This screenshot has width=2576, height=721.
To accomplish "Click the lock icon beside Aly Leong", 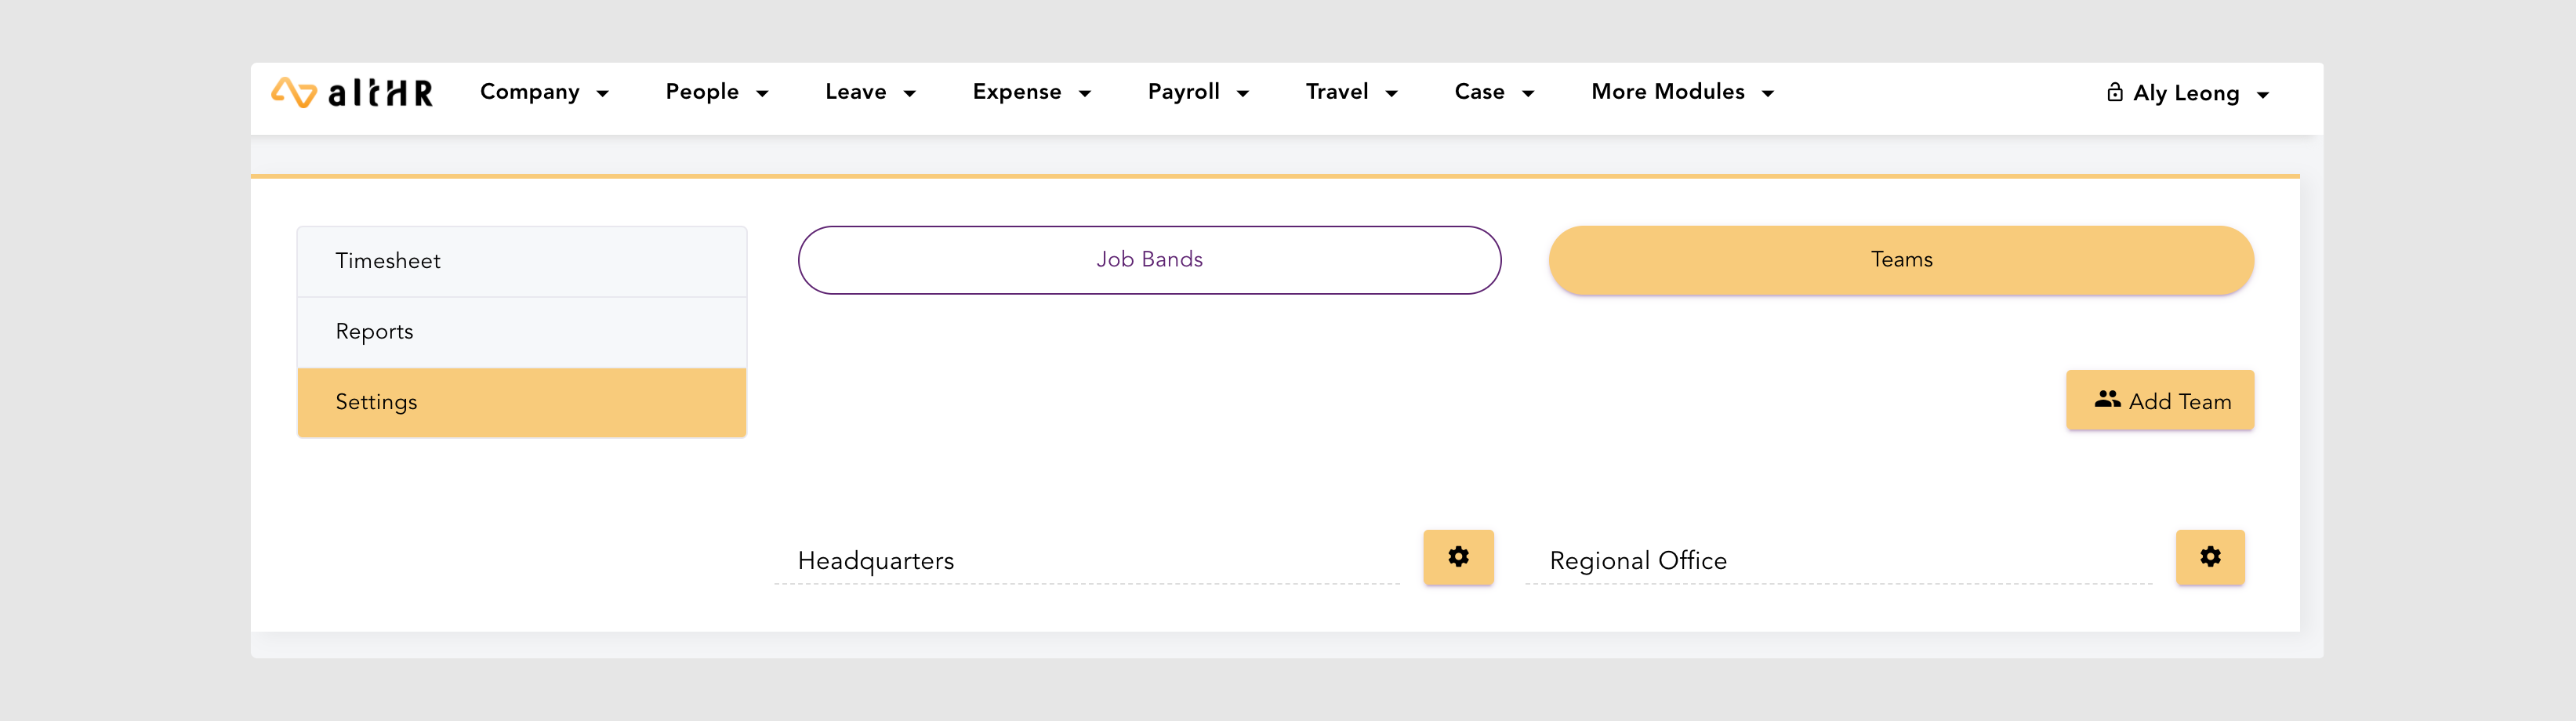I will point(2114,93).
